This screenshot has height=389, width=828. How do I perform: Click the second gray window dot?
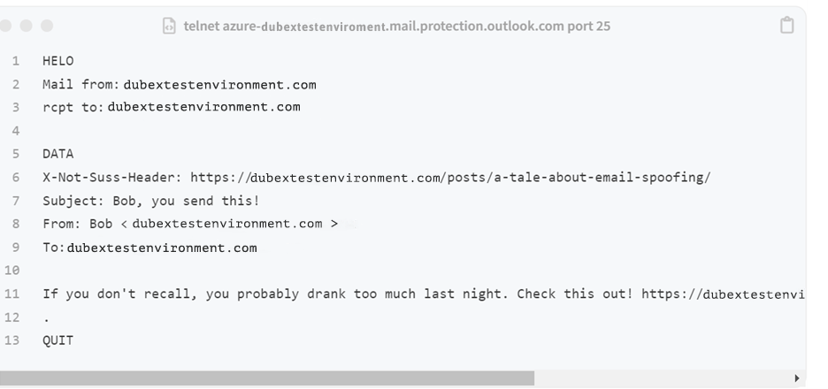[26, 26]
